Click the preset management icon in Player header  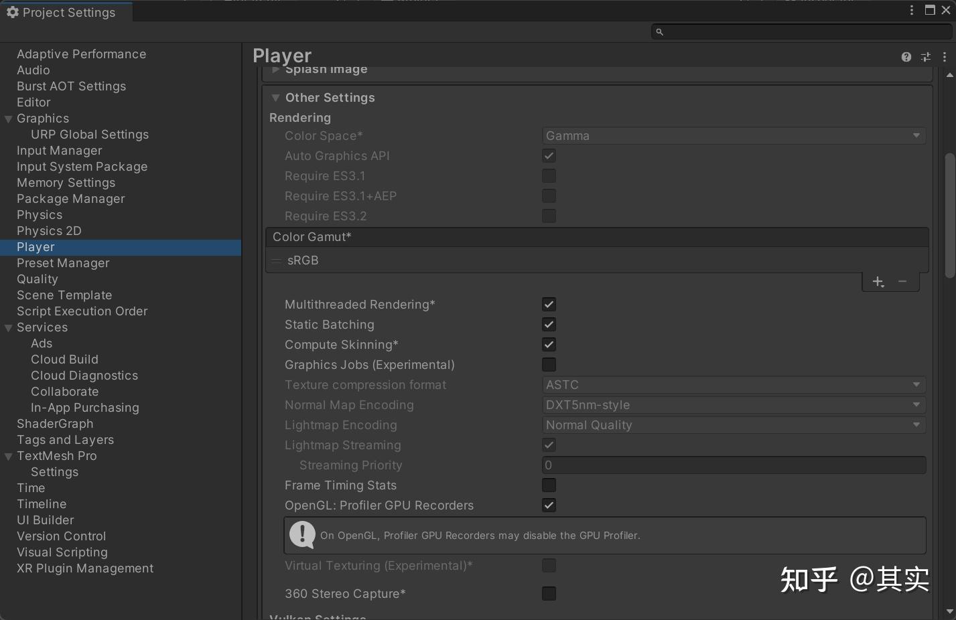point(926,57)
